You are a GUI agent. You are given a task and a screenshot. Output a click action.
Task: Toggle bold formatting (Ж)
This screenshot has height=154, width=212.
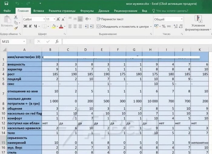pyautogui.click(x=25, y=26)
